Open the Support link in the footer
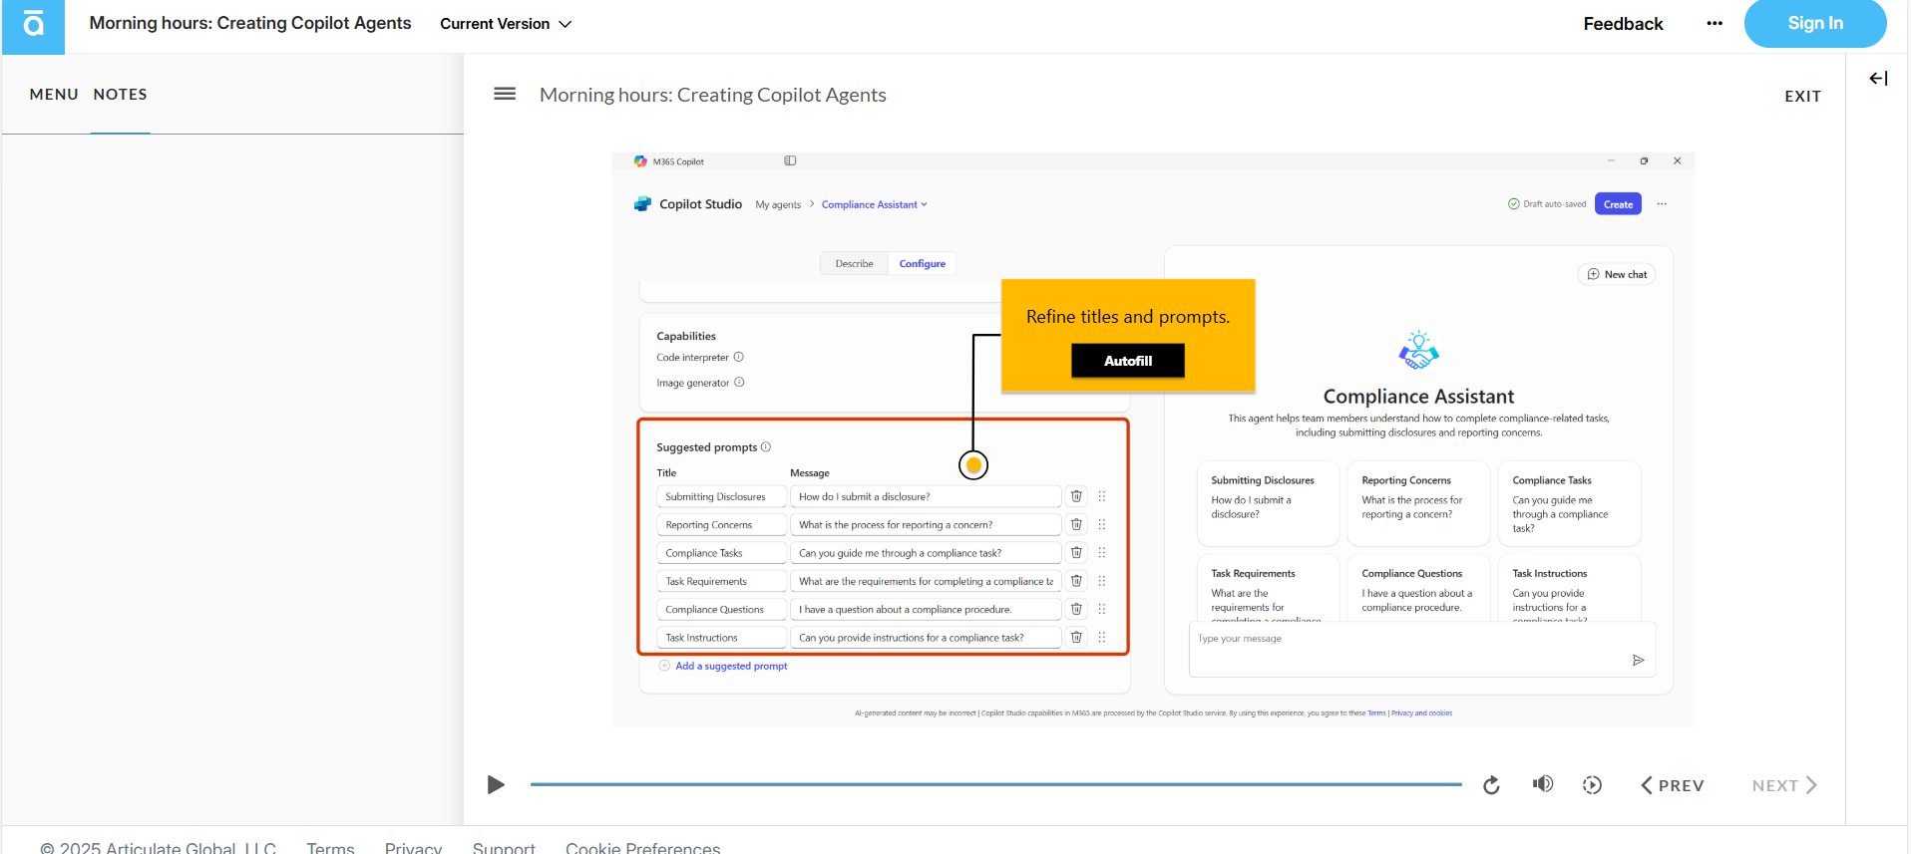1911x854 pixels. pyautogui.click(x=504, y=848)
